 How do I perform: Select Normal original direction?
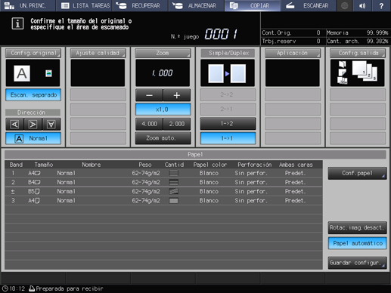click(33, 138)
